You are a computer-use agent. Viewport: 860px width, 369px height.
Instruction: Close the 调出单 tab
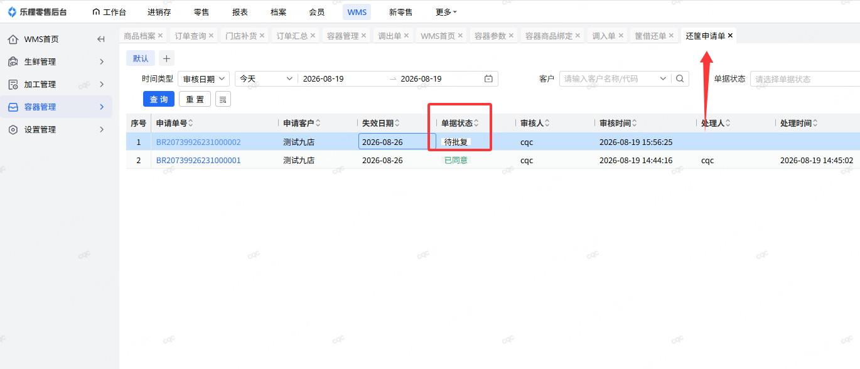pyautogui.click(x=406, y=36)
